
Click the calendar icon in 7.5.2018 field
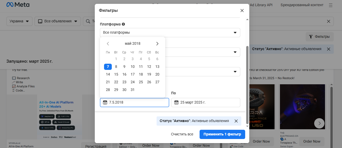point(105,102)
